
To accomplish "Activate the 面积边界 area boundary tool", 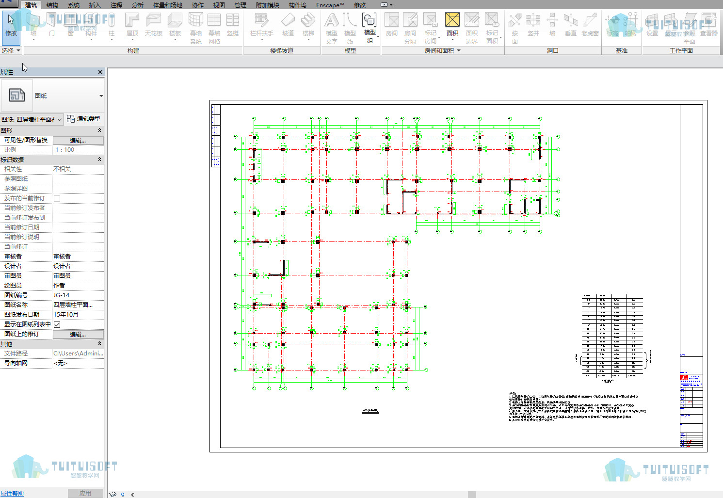I will pos(472,28).
